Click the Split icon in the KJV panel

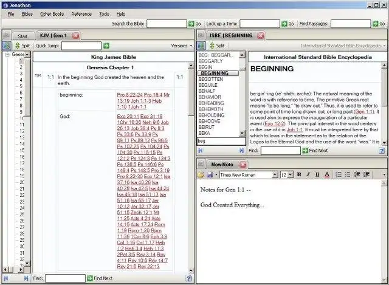coord(18,46)
